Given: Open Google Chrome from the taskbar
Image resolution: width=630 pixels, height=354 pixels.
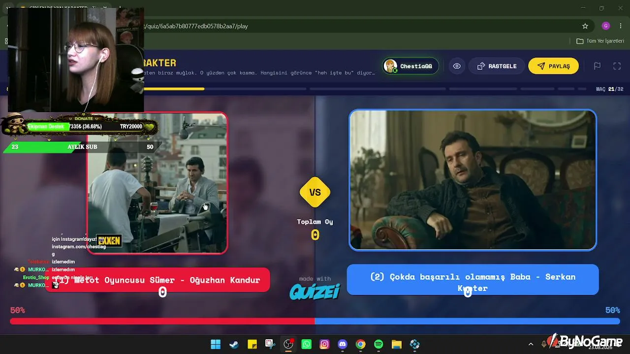Looking at the screenshot, I should tap(361, 344).
